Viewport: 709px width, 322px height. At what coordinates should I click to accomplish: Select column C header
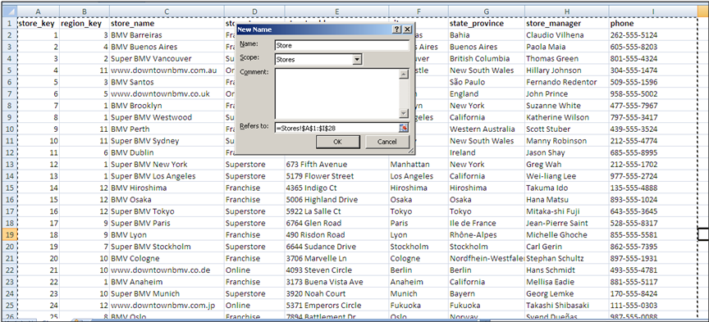(167, 11)
